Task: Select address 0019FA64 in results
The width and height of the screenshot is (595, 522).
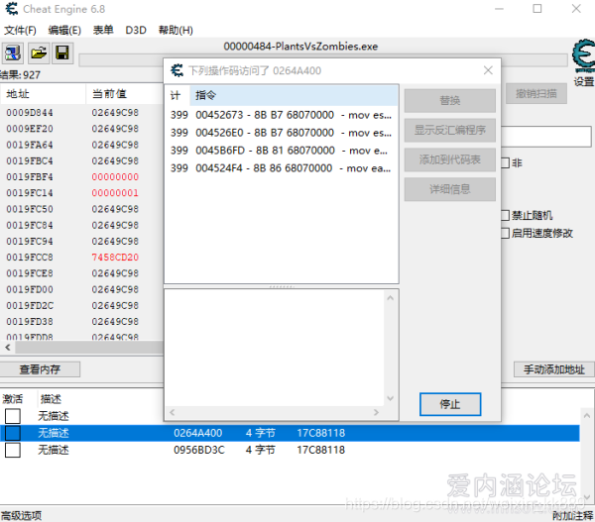Action: (30, 145)
